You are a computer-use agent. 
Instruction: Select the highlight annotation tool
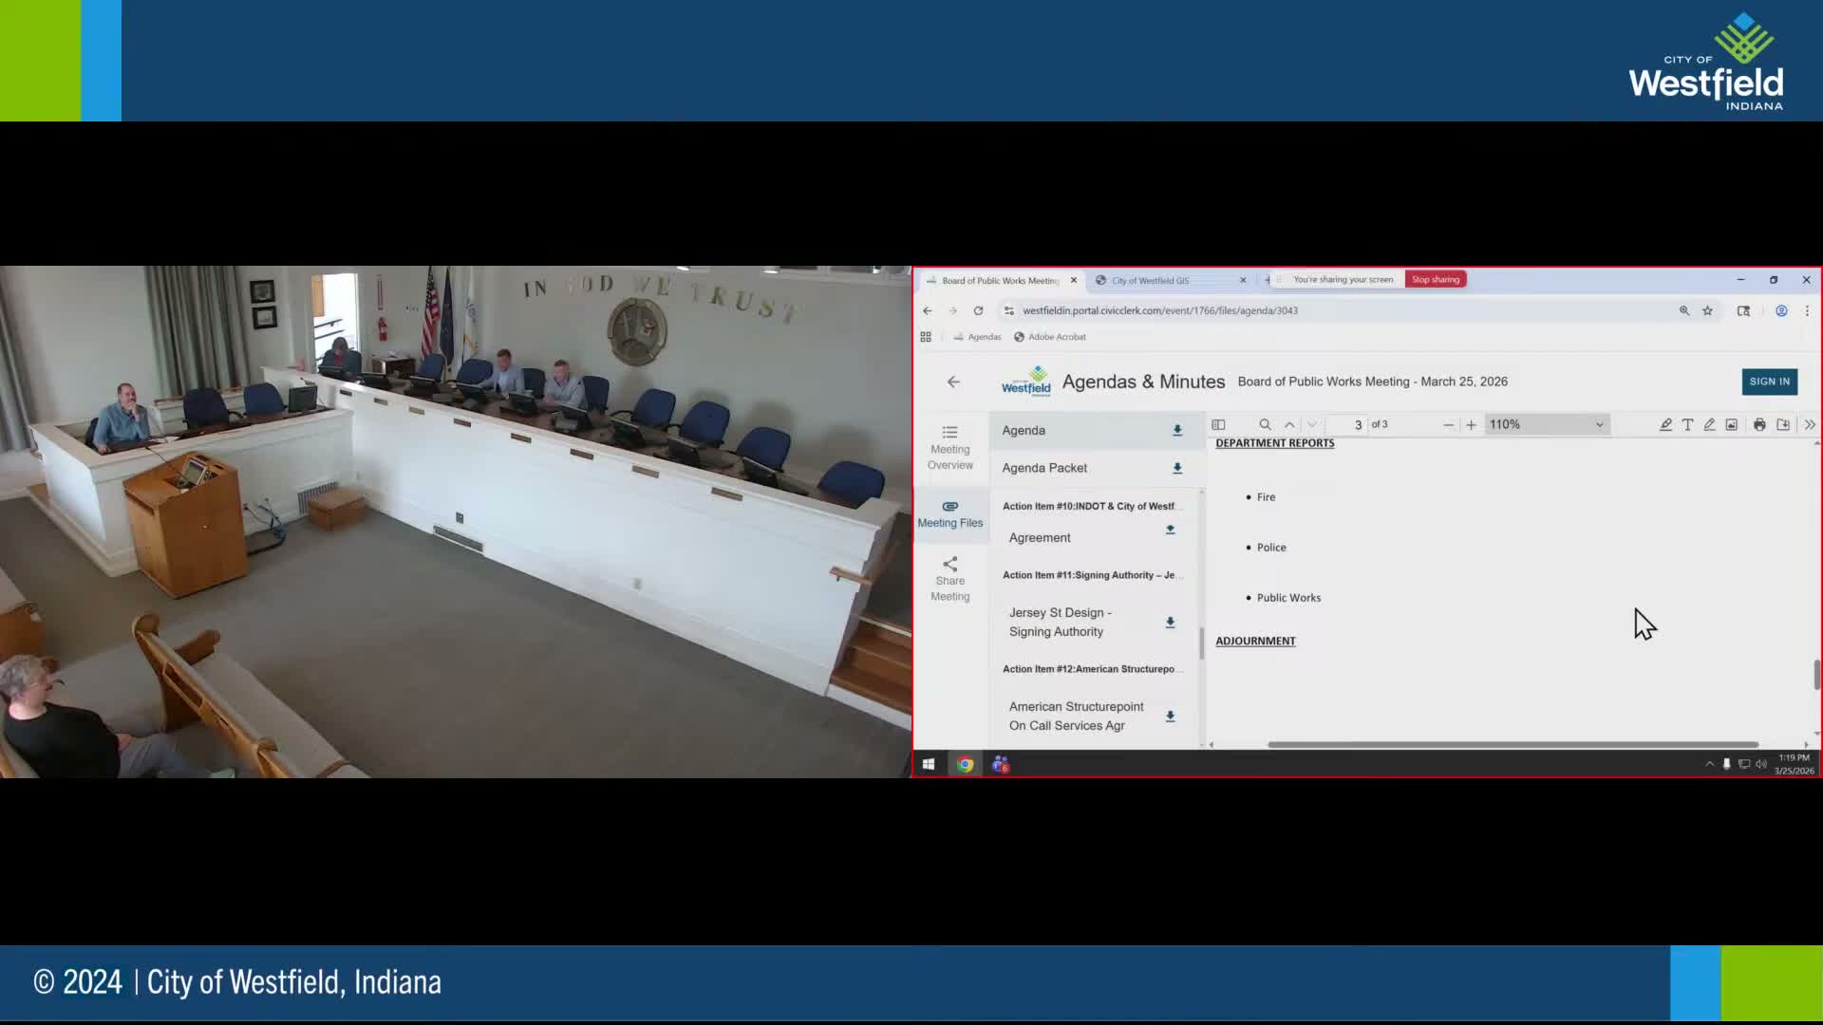[x=1665, y=424]
